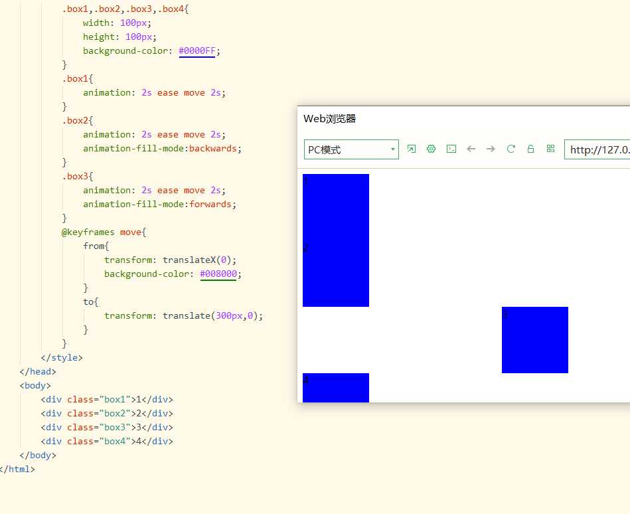The image size is (630, 514).
Task: Open page in external browser icon
Action: point(412,149)
